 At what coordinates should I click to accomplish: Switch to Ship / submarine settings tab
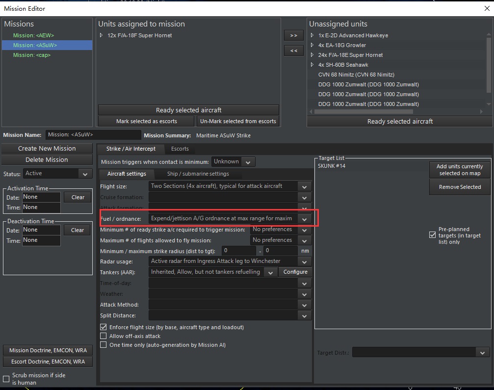(x=198, y=174)
